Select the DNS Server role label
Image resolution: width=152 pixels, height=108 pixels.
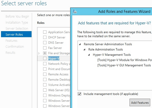(x=56, y=42)
